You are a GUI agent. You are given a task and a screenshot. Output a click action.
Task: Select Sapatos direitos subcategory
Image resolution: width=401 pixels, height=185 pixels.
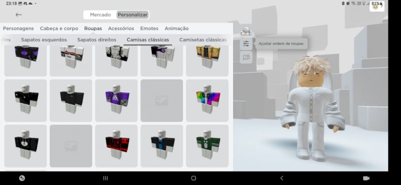(97, 40)
